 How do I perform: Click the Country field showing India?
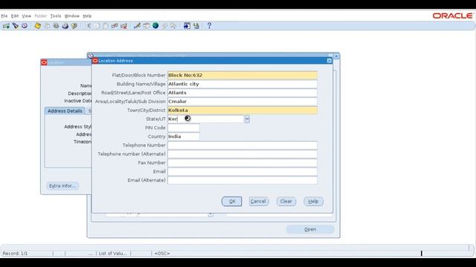184,136
